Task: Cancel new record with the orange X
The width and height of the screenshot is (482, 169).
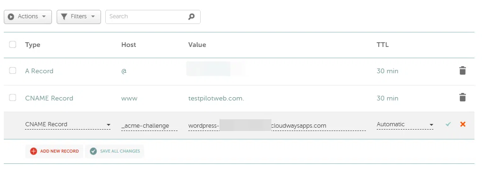Action: tap(463, 124)
